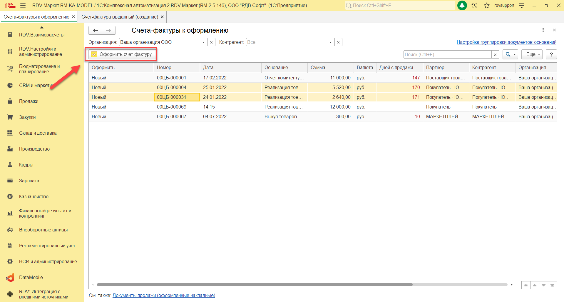The height and width of the screenshot is (302, 564).
Task: Move one row down with the down arrow
Action: [x=543, y=285]
